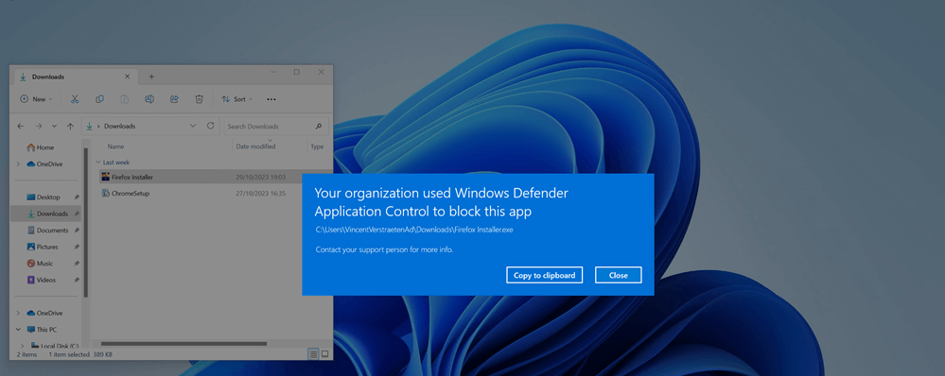Open the recent locations chevron

pos(54,127)
